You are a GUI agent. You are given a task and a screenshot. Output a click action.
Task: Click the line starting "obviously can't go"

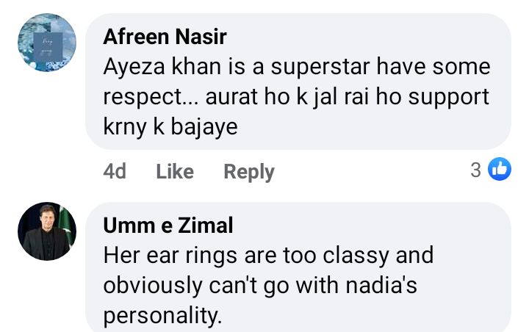[259, 285]
